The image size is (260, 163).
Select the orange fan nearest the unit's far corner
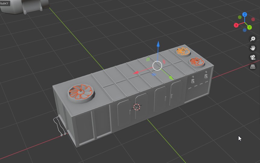coord(183,51)
